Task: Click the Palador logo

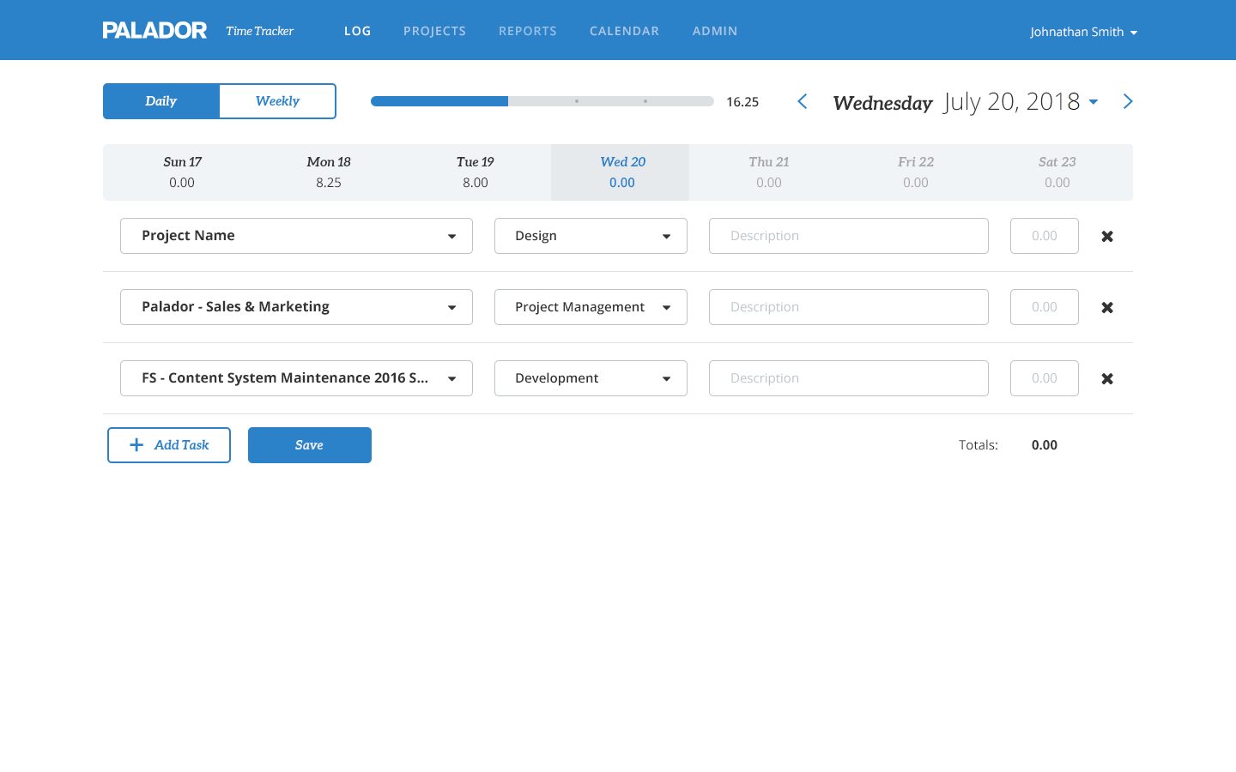Action: point(154,31)
